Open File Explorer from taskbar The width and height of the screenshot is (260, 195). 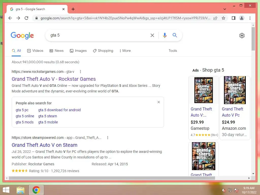click(x=21, y=190)
